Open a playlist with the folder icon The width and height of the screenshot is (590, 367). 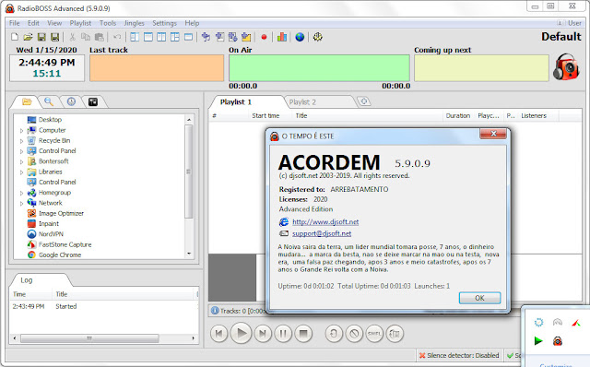tap(28, 37)
